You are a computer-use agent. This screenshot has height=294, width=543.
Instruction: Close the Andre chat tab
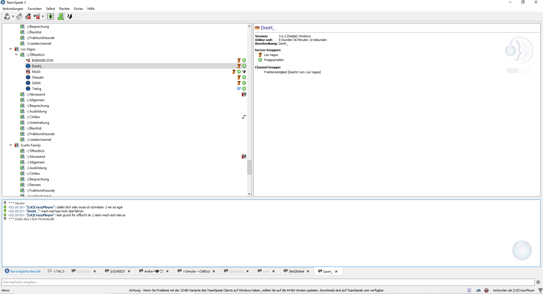pos(167,271)
